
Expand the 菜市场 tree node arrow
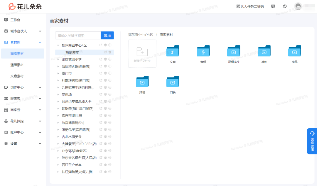pyautogui.click(x=58, y=94)
